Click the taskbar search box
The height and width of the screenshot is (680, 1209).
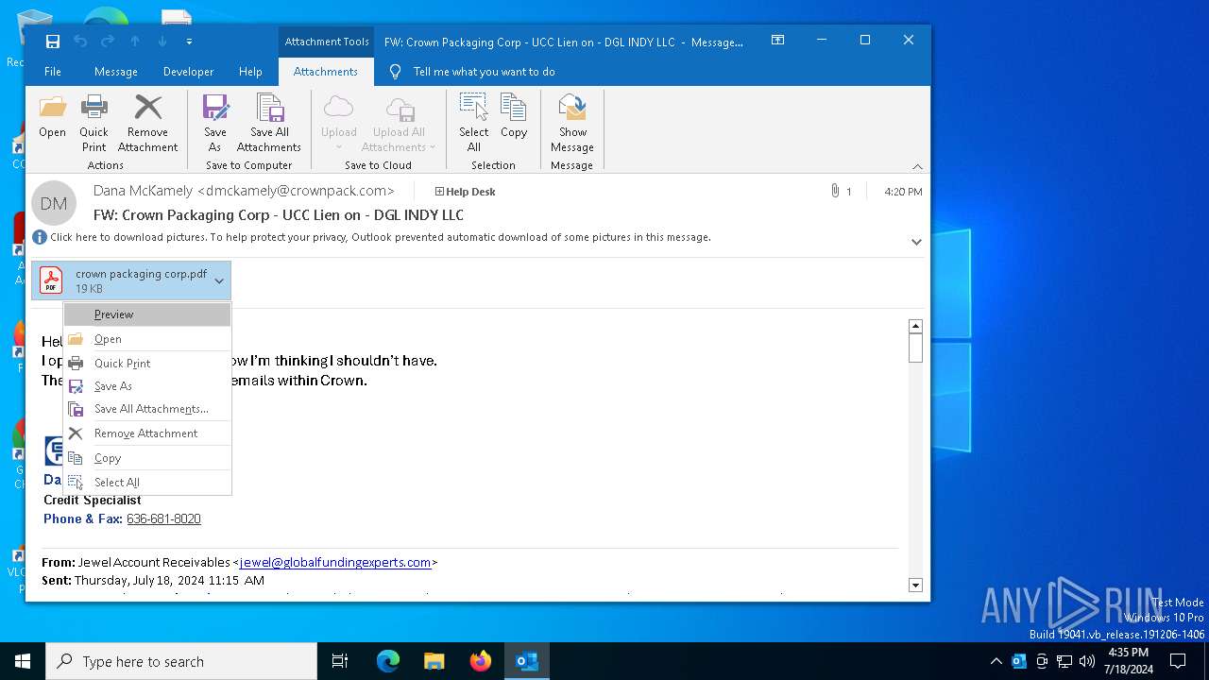point(181,661)
